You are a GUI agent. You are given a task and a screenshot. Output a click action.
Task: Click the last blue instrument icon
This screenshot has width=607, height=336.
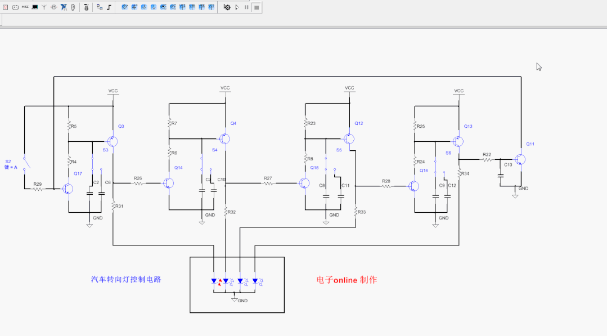pyautogui.click(x=211, y=7)
